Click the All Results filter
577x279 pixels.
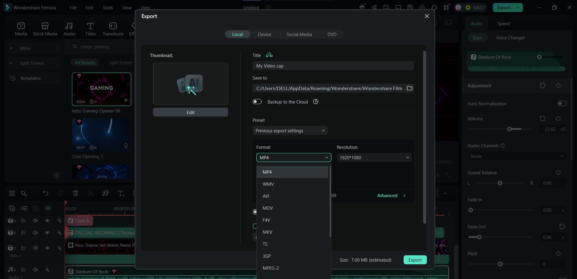85,62
